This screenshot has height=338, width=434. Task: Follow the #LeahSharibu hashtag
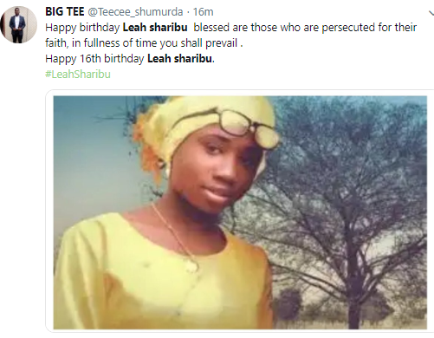[x=78, y=75]
